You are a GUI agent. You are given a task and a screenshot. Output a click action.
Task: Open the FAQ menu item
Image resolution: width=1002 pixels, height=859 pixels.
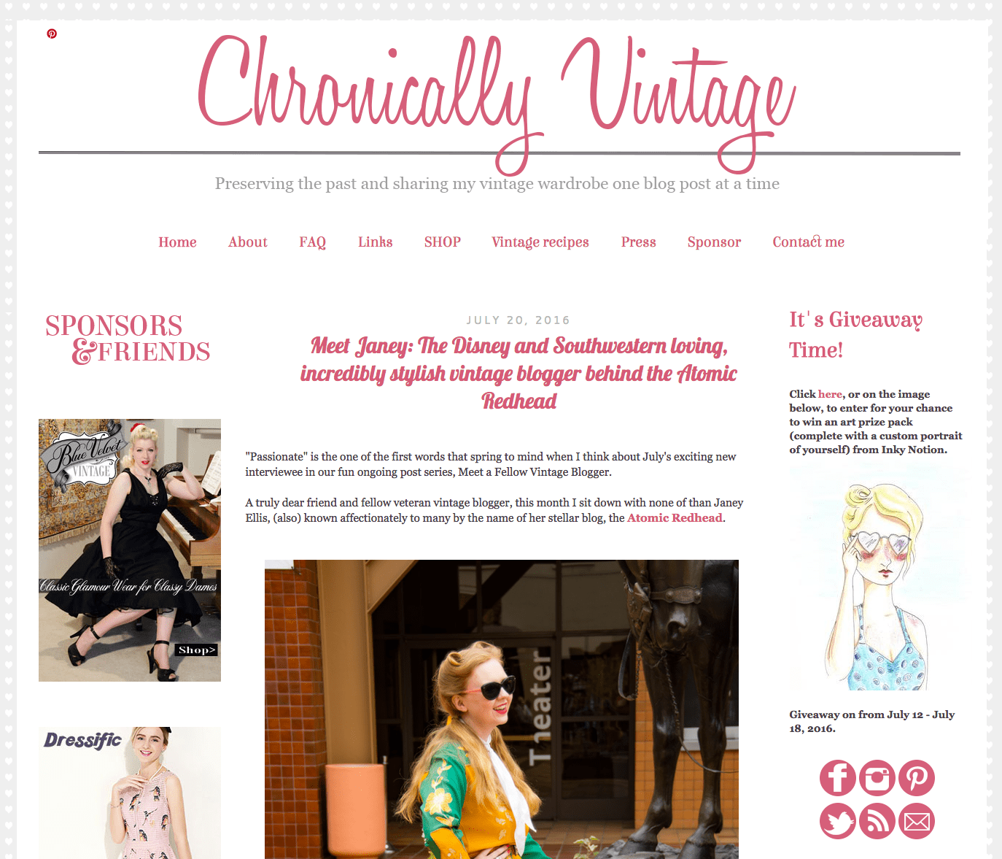[x=312, y=242]
